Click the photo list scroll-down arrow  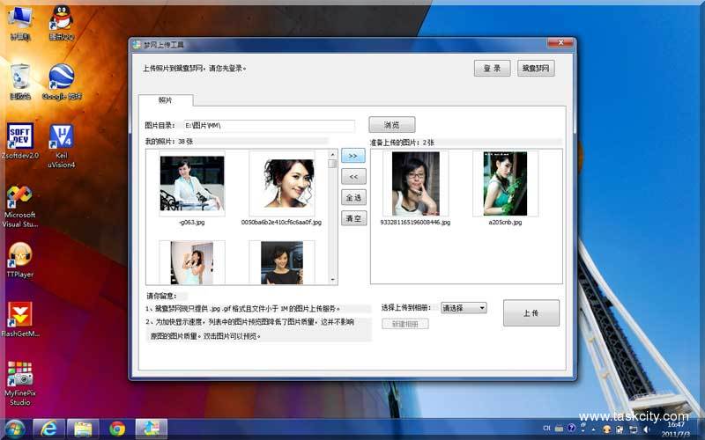coord(332,279)
